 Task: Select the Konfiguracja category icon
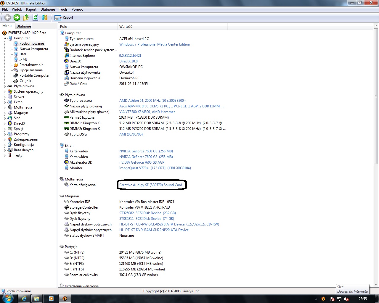pos(10,145)
